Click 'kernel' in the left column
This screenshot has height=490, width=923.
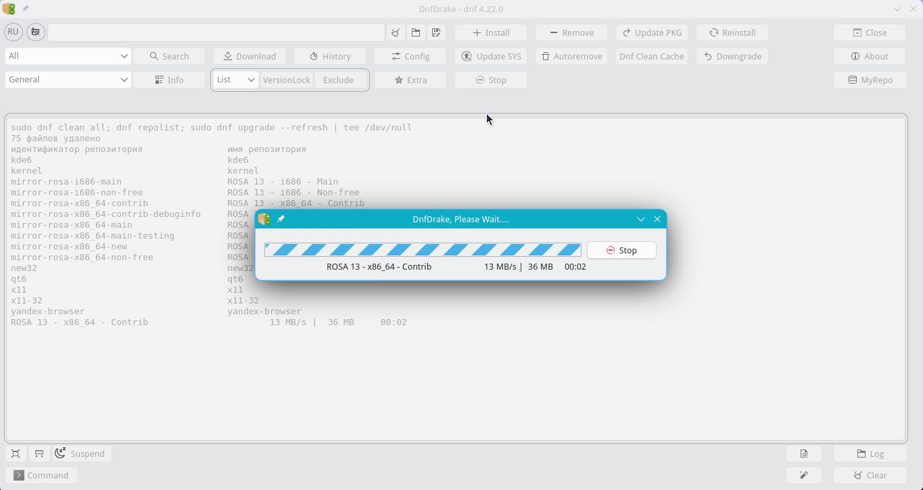[x=26, y=170]
